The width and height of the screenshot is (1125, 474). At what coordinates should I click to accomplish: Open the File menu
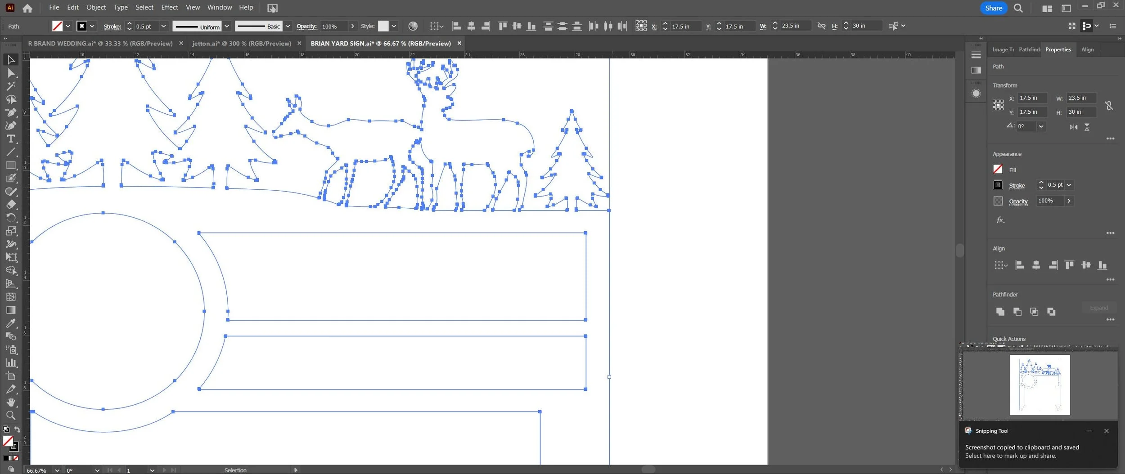pos(54,7)
